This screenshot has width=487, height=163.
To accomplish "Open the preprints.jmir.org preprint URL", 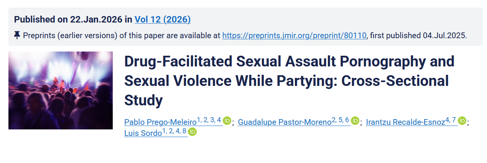I will pos(295,36).
